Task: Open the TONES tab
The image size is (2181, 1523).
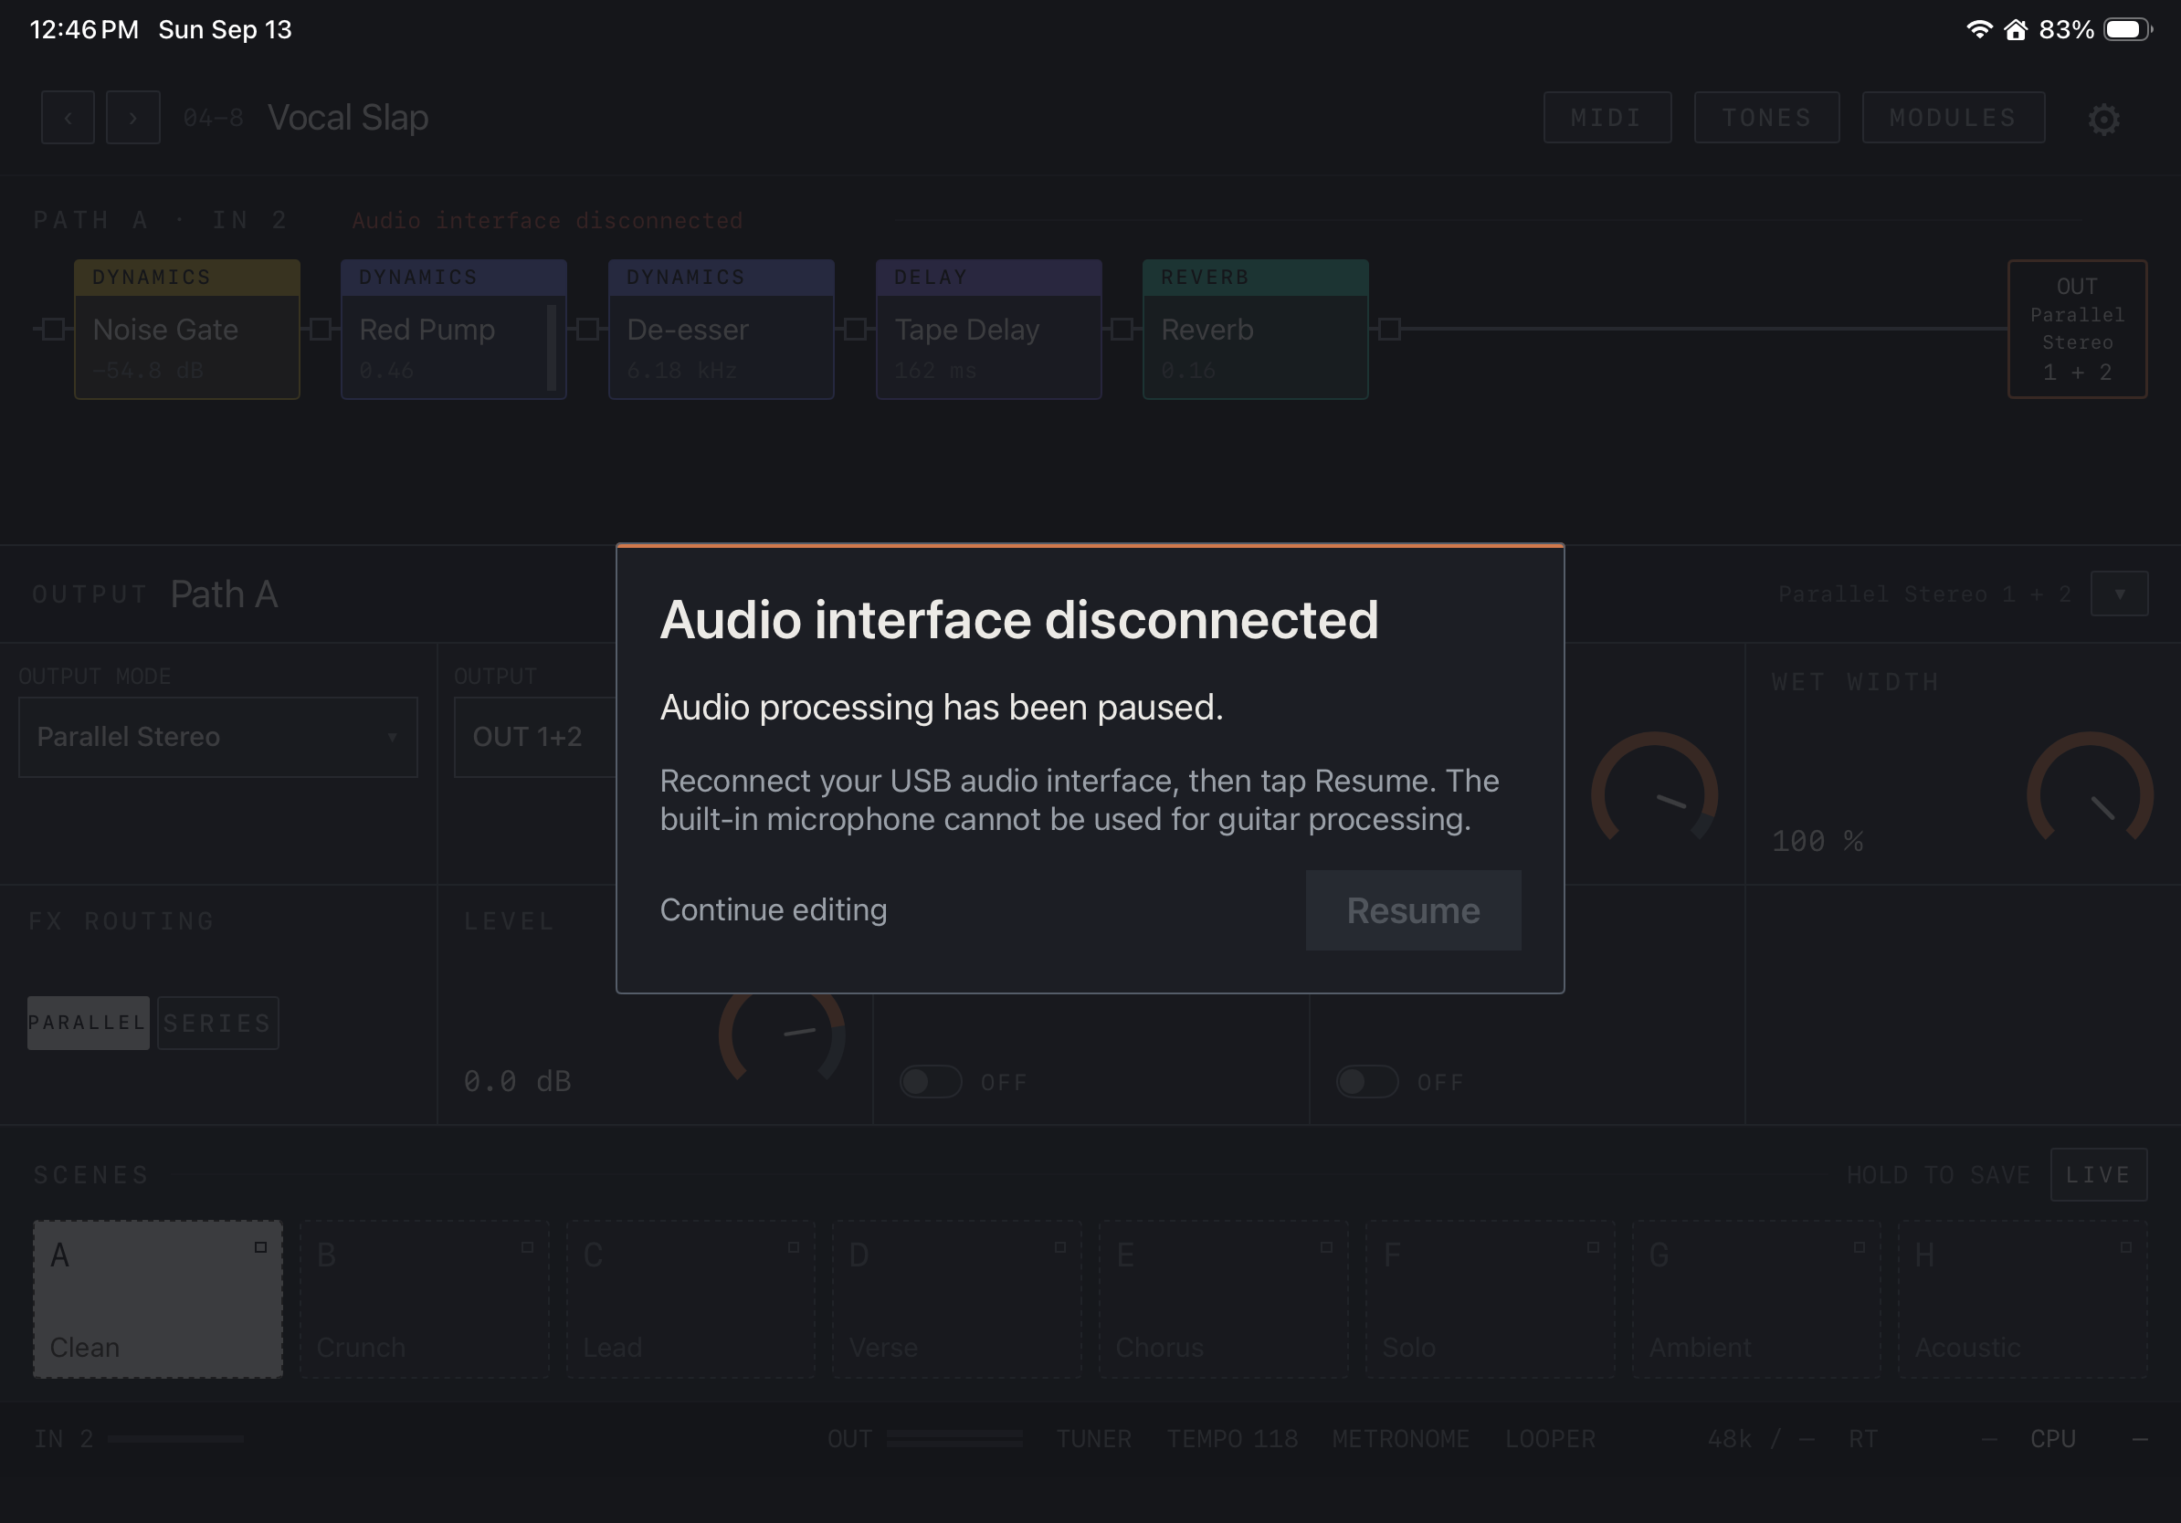Action: (x=1767, y=118)
